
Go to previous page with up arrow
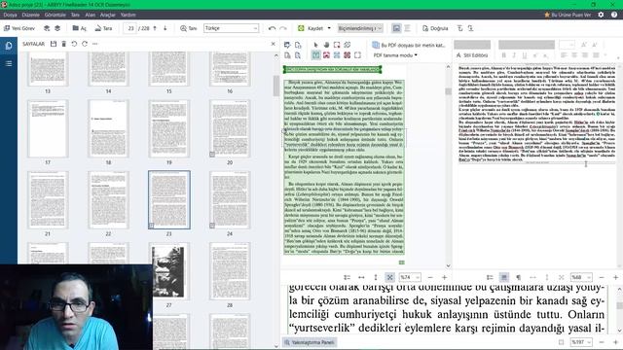click(x=155, y=28)
